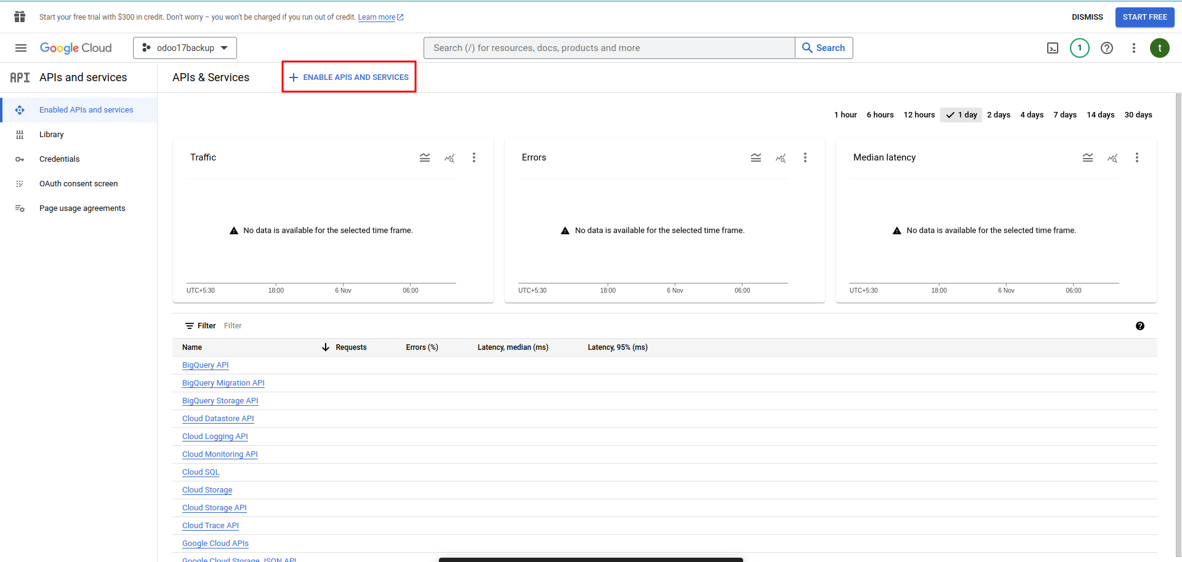Open more options on Median latency chart
This screenshot has height=562, width=1182.
pyautogui.click(x=1137, y=158)
